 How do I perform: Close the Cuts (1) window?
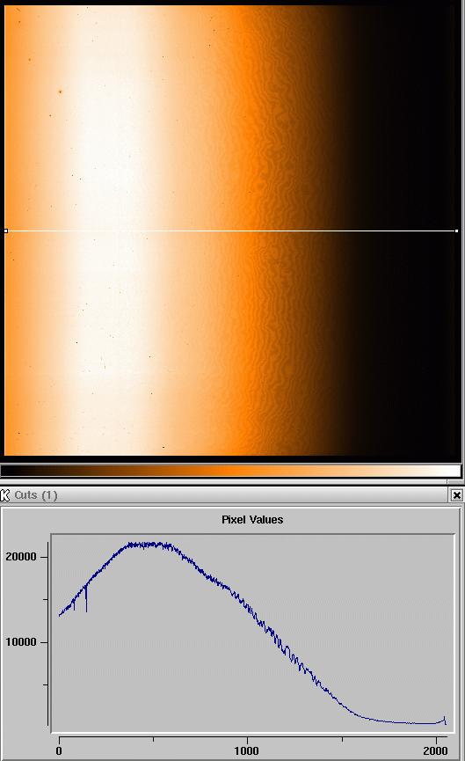[x=457, y=495]
